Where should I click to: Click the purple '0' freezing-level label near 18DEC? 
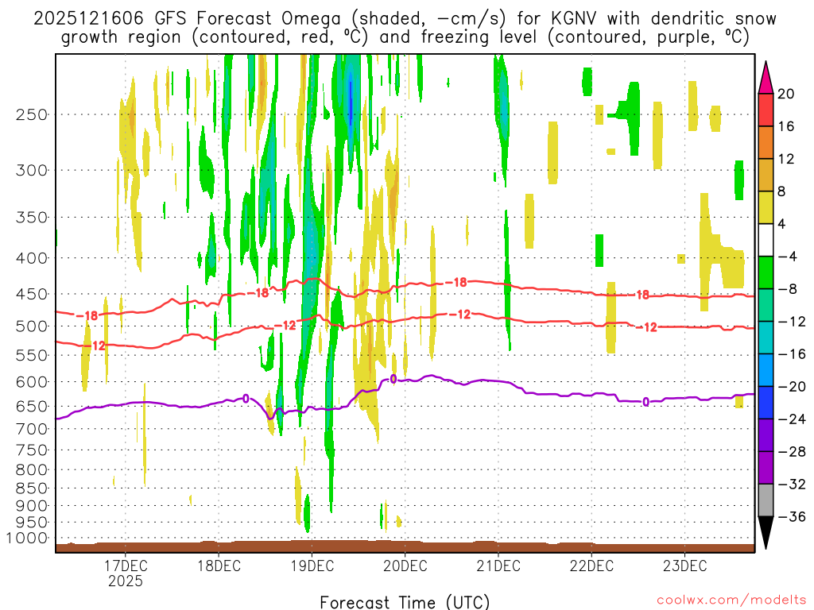(x=246, y=399)
